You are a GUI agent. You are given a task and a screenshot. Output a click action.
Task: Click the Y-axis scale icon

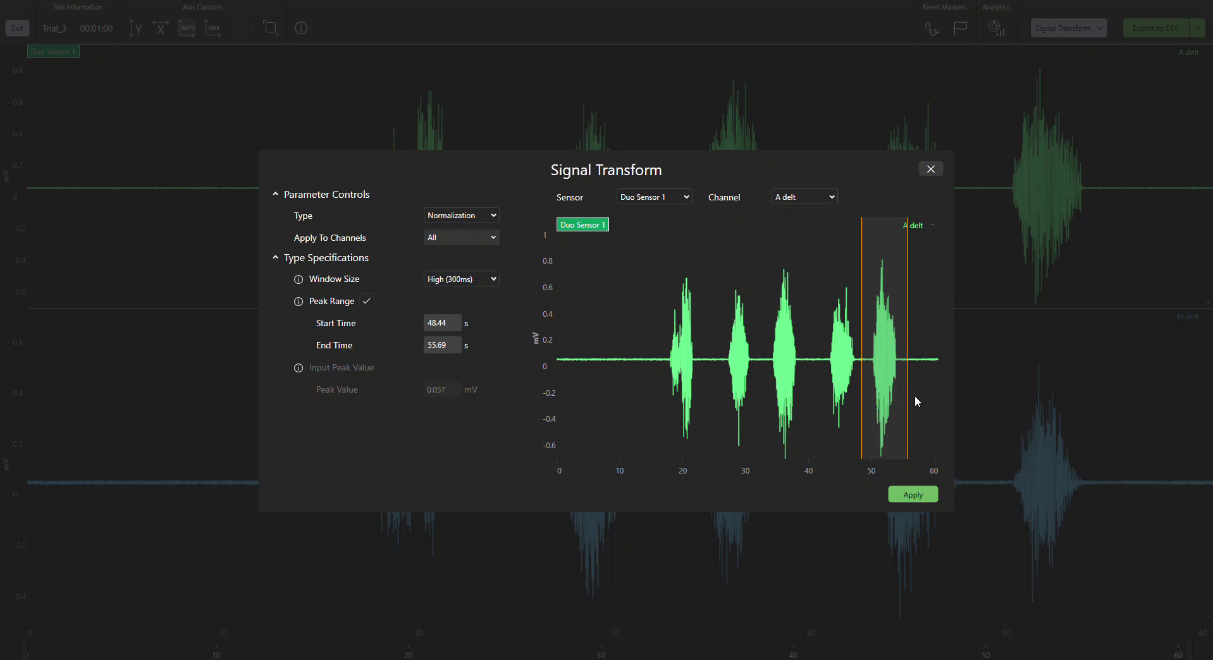coord(135,28)
